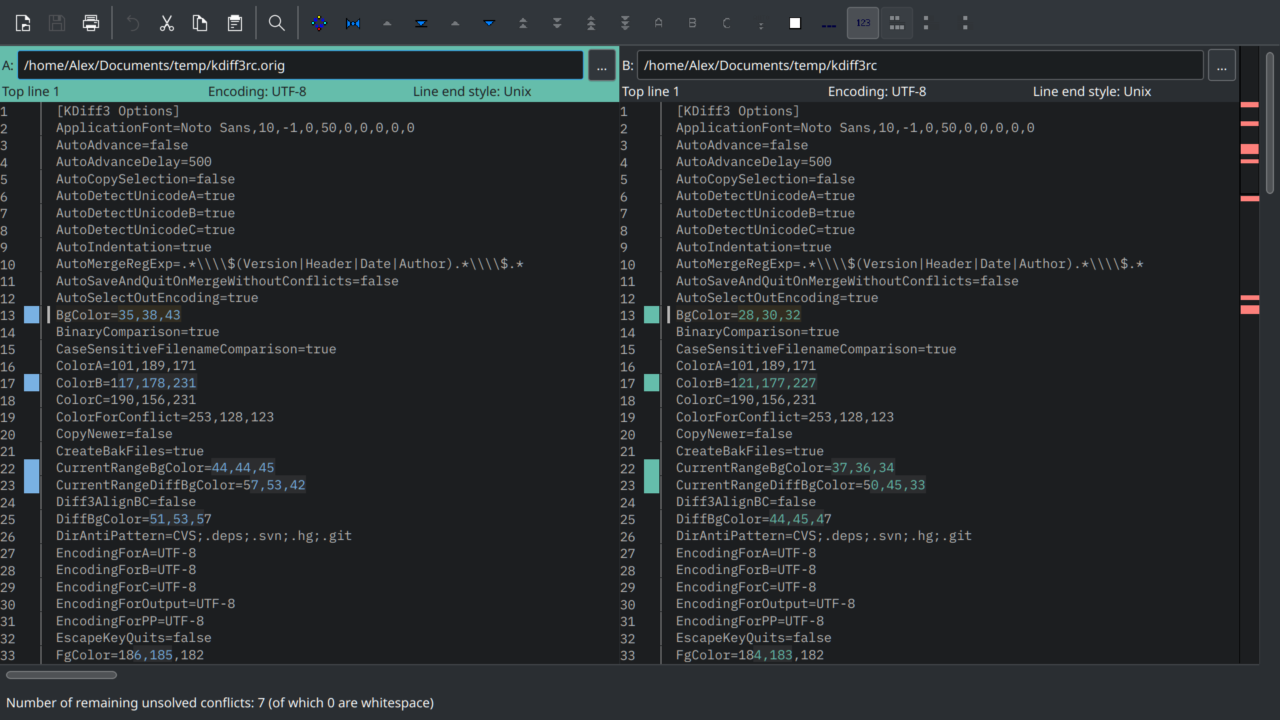Viewport: 1280px width, 720px height.
Task: Open the Search magnifier tool
Action: pyautogui.click(x=277, y=23)
